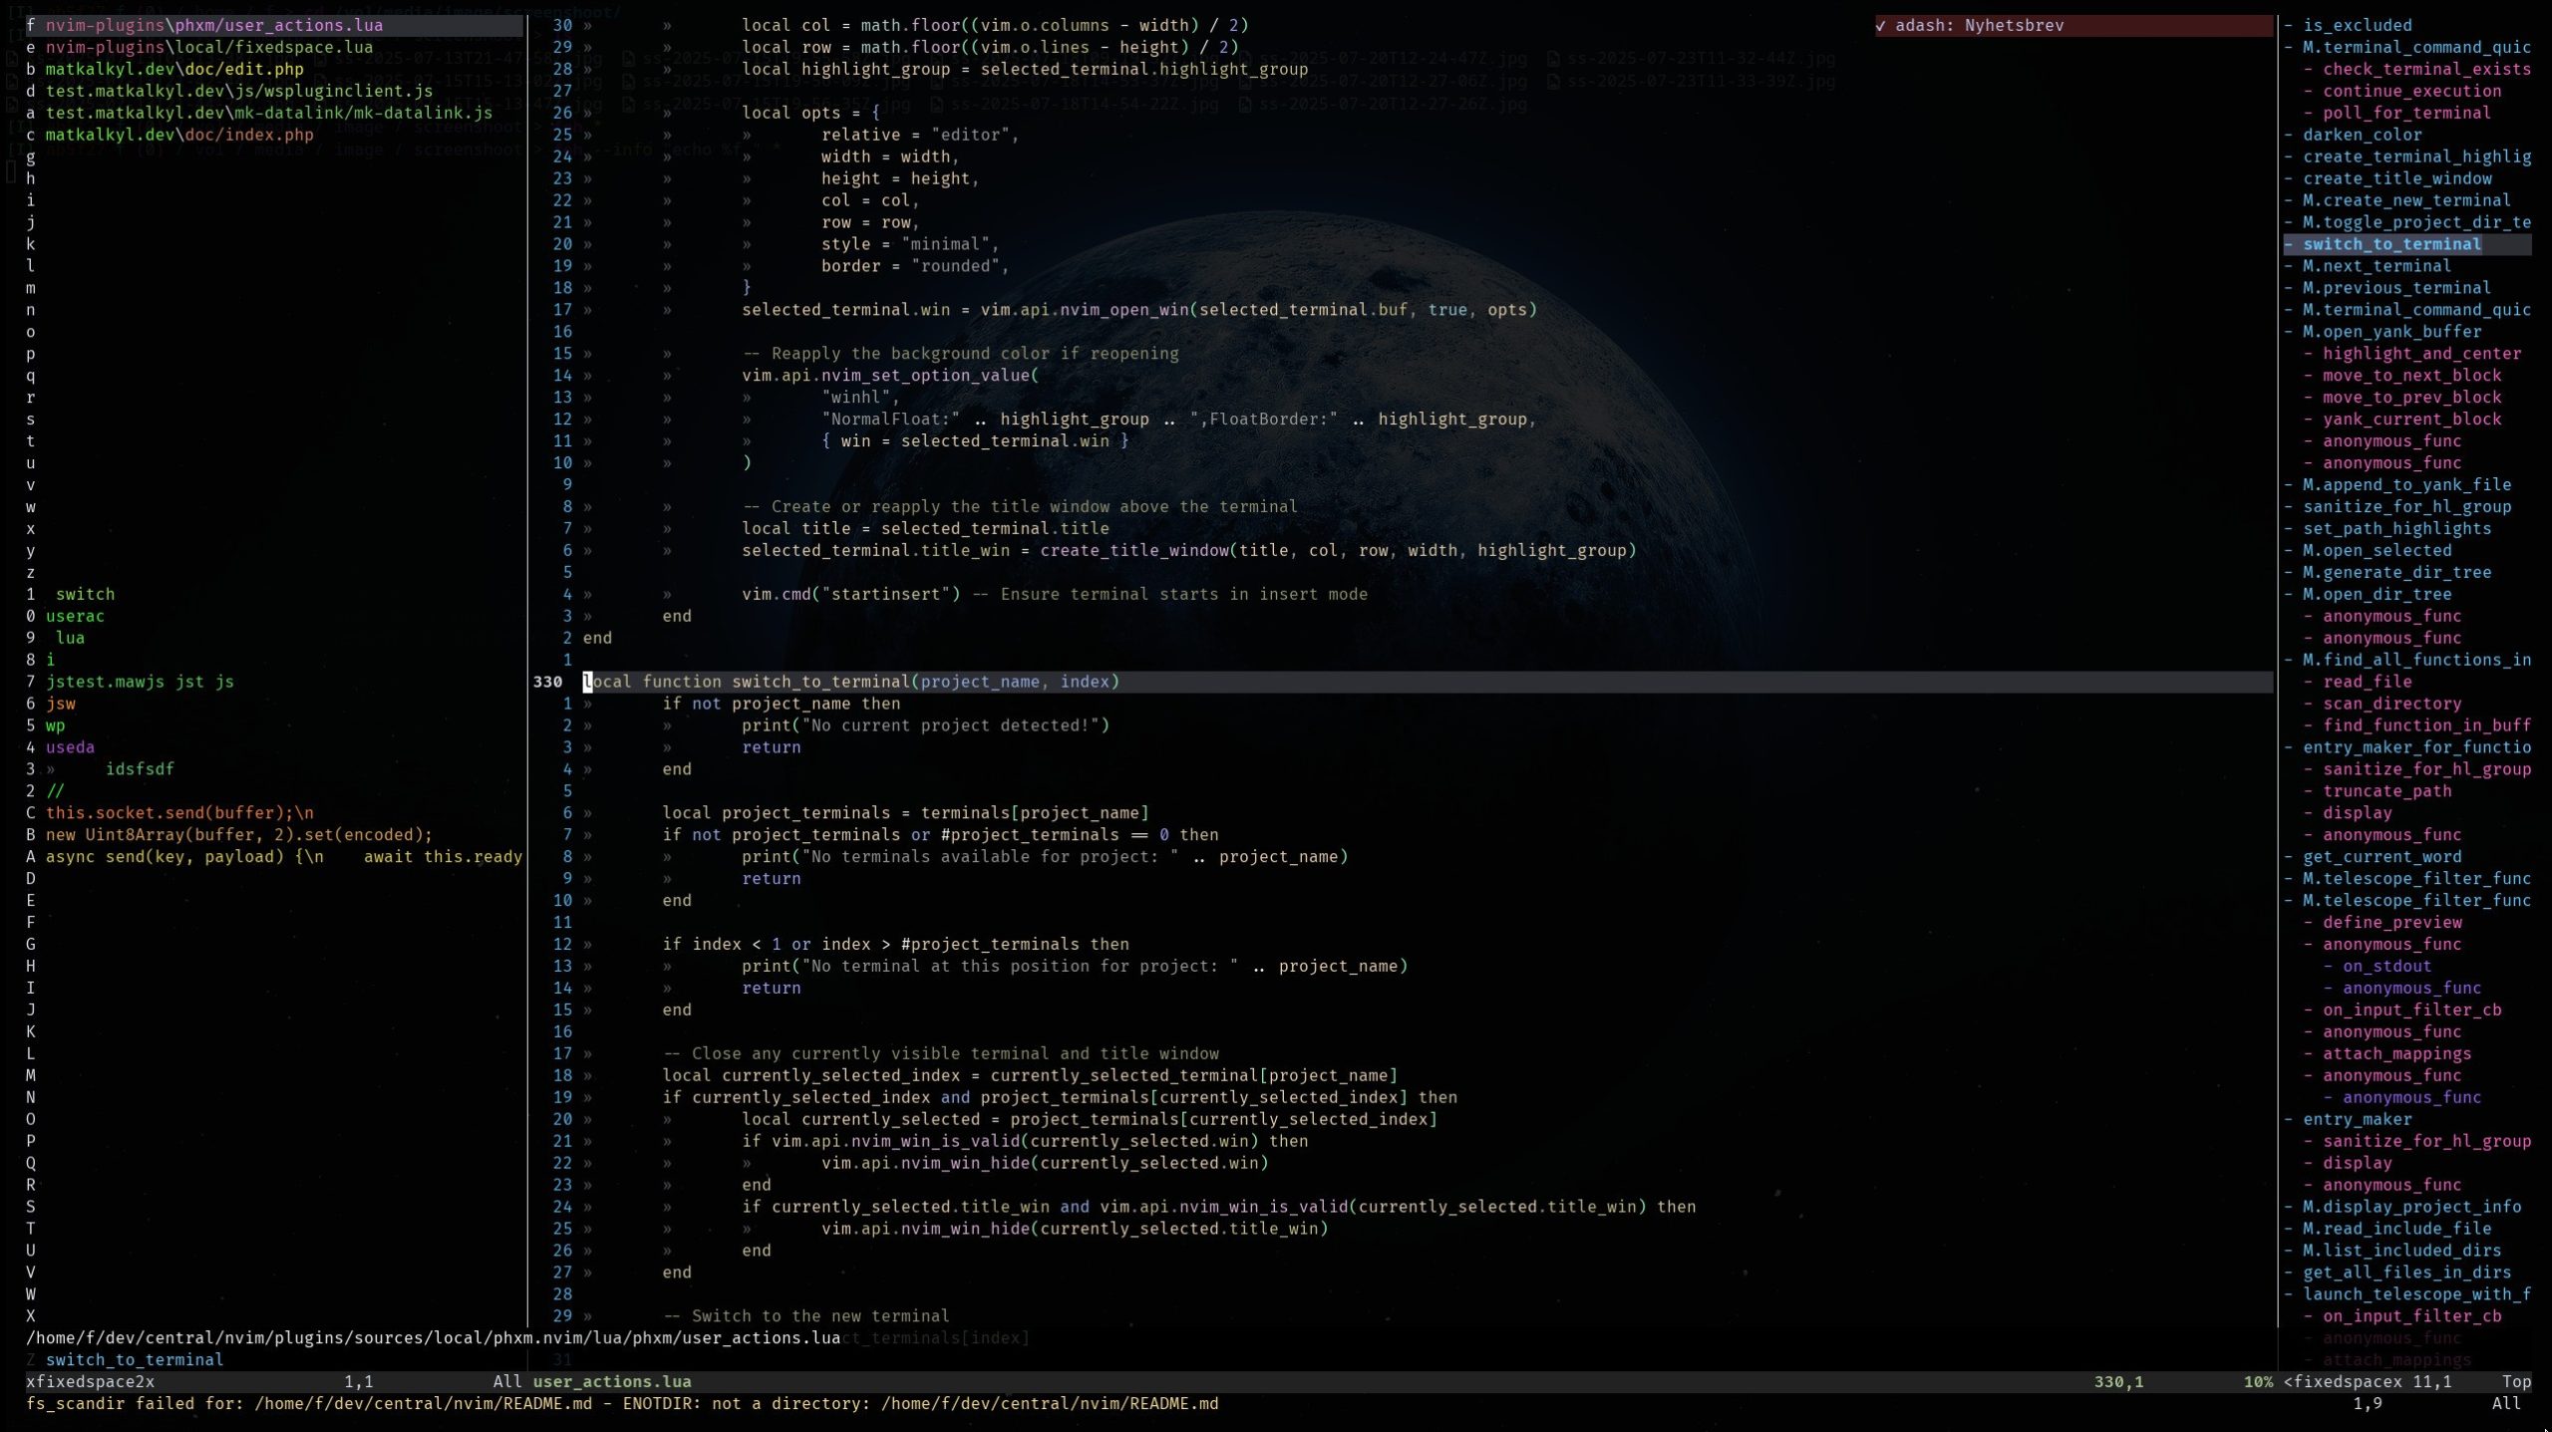Click 'switch_to_terminal' entry at left panel bottom
The height and width of the screenshot is (1432, 2552).
click(x=135, y=1361)
